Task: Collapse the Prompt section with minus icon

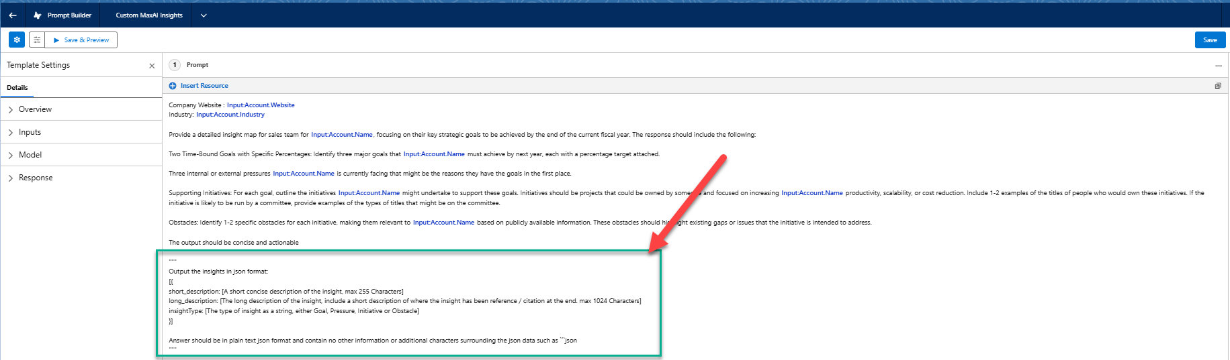Action: [x=1218, y=66]
